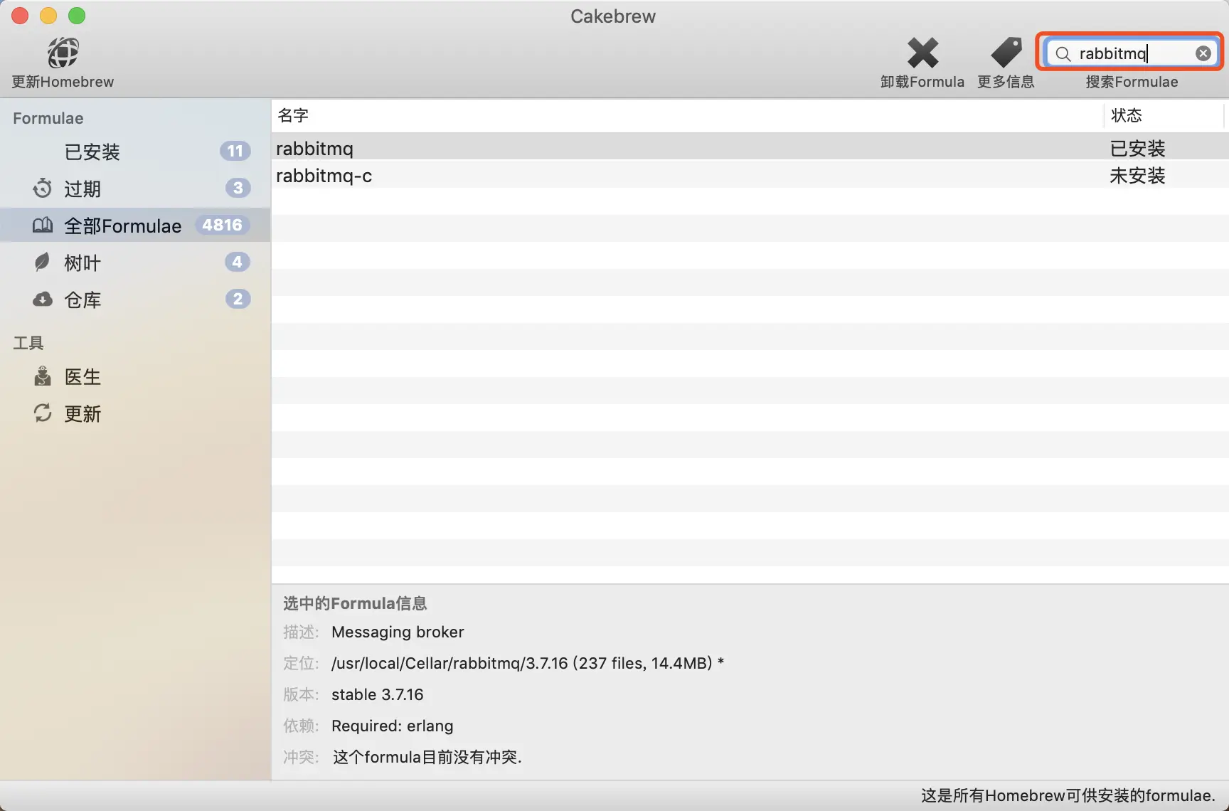The height and width of the screenshot is (811, 1229).
Task: Click the 医生 doctor icon
Action: point(43,376)
